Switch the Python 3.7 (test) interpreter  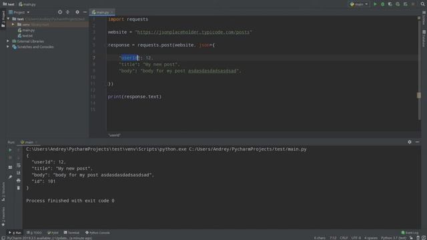[x=394, y=238]
